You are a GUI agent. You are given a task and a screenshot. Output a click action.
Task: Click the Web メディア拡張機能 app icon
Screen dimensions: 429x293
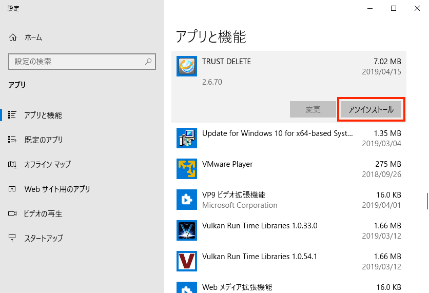pos(186,288)
